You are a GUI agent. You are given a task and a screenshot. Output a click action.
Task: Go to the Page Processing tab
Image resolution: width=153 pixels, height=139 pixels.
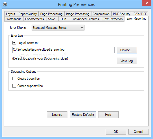point(51,14)
